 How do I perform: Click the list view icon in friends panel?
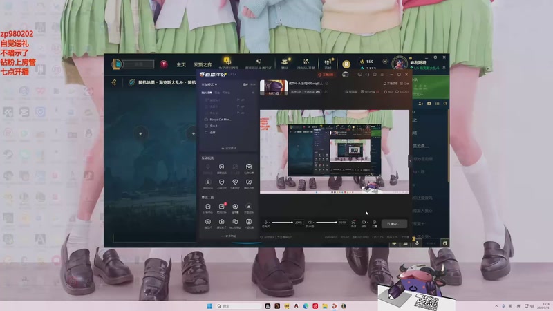[x=438, y=103]
